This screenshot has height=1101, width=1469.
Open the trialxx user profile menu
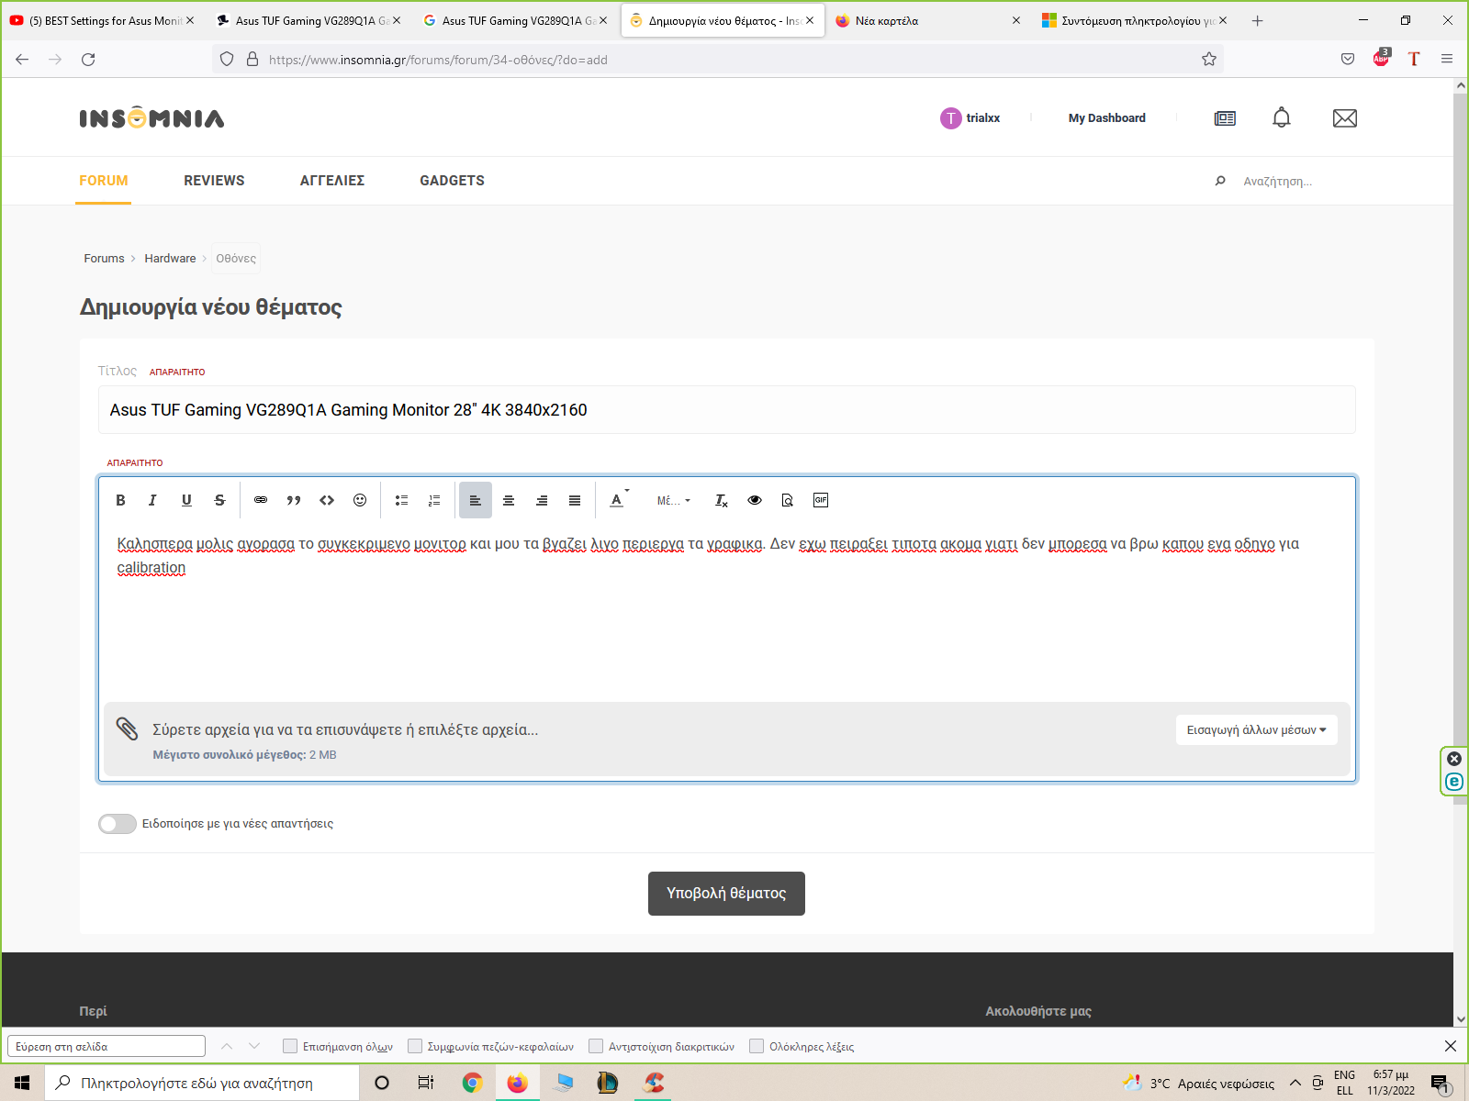tap(970, 118)
